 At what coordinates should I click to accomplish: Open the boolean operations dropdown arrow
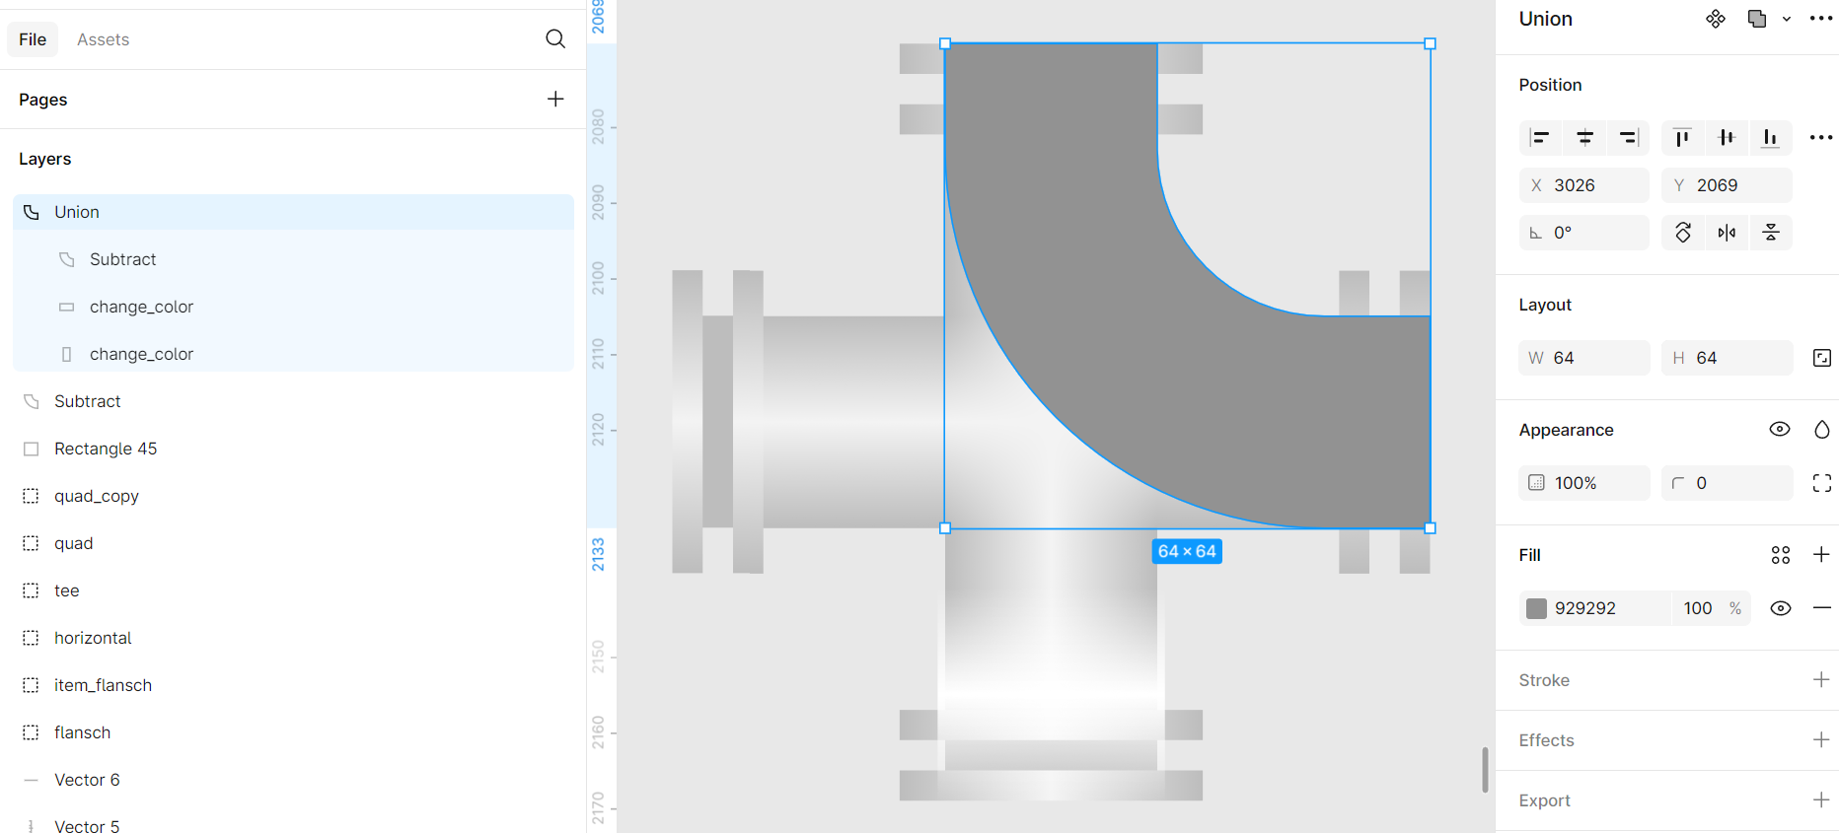coord(1786,19)
